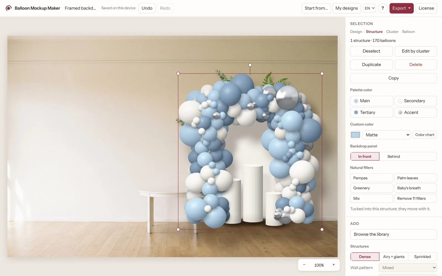Apply the Accent palette color
Screen dimensions: 442x276
[415, 113]
